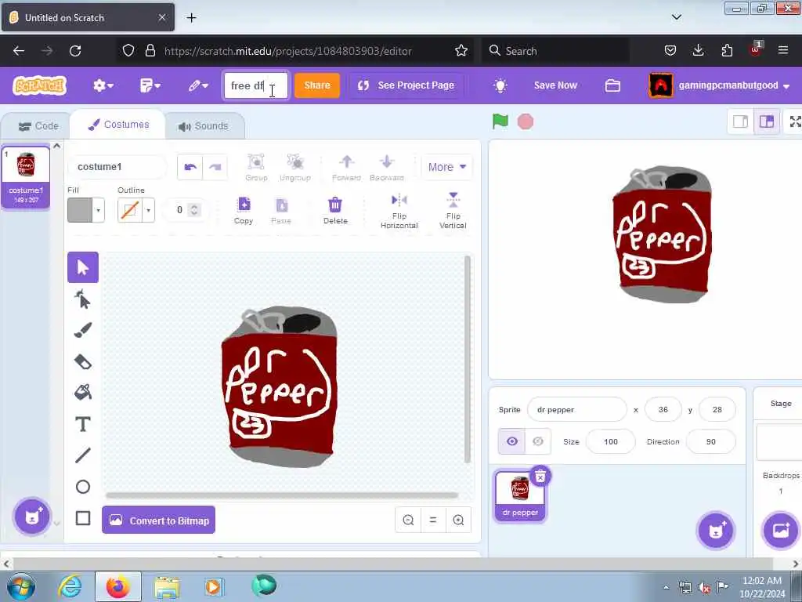The image size is (802, 602).
Task: Move selection Backward
Action: point(387,168)
